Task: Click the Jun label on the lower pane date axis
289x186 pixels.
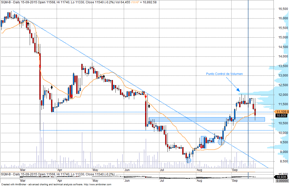Action: (x=127, y=181)
